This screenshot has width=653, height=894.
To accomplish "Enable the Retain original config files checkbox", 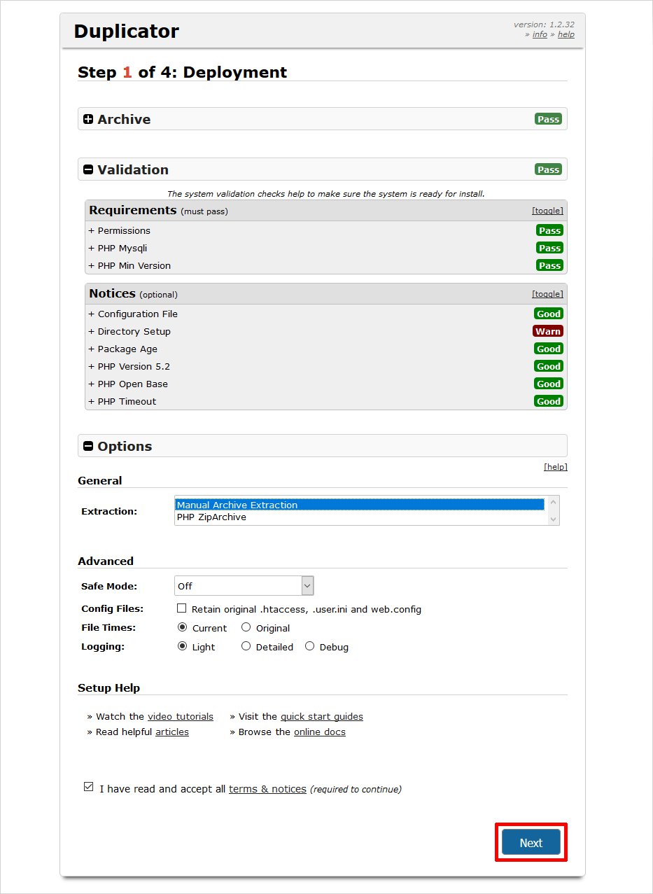I will 182,608.
